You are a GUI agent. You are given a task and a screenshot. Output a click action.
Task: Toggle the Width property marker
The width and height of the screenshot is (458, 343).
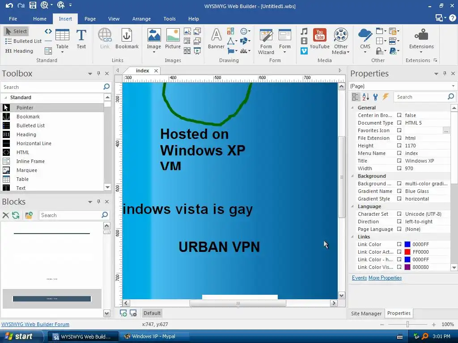click(399, 168)
